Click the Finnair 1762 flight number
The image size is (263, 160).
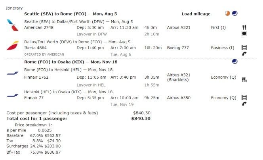[36, 76]
